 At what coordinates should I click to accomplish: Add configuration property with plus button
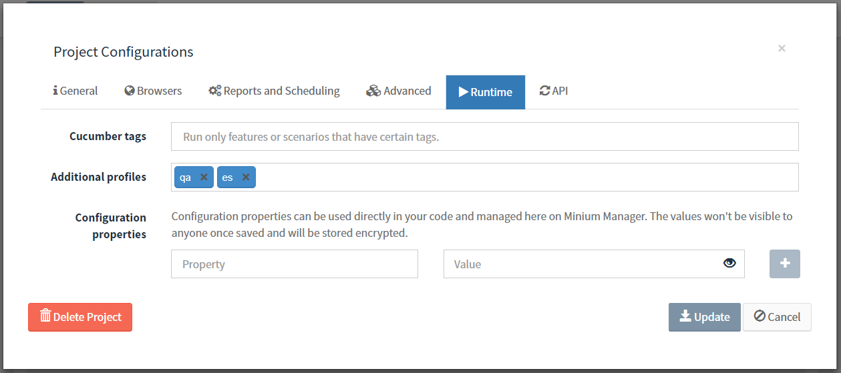point(785,264)
